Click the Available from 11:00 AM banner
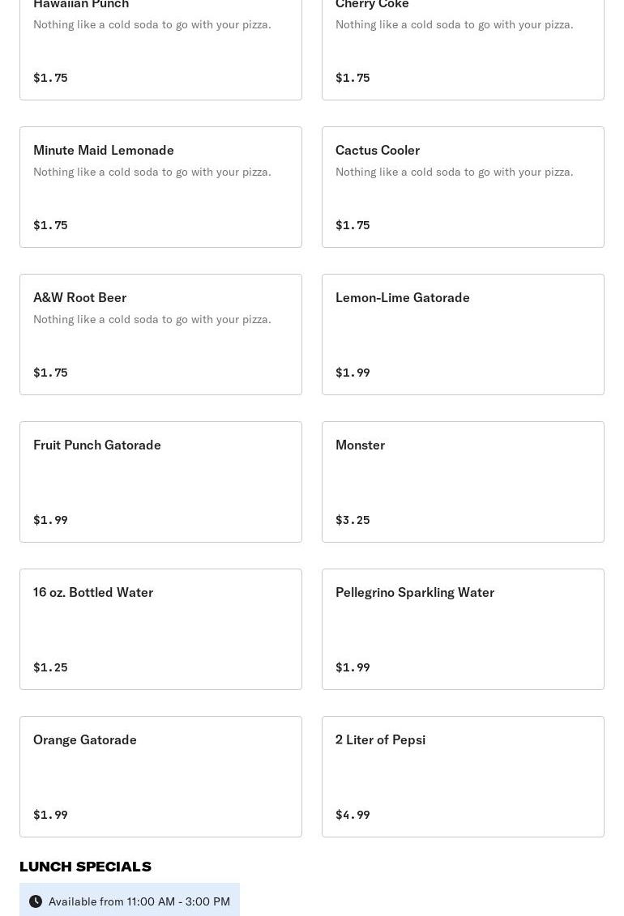 [130, 900]
